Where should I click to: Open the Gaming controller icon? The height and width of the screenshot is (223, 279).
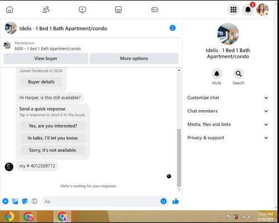coord(155,10)
